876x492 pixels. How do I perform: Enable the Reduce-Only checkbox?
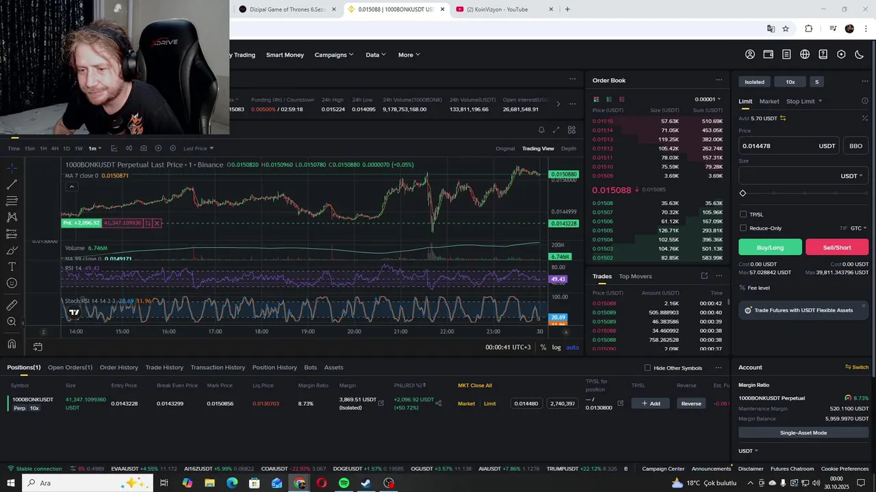tap(743, 228)
